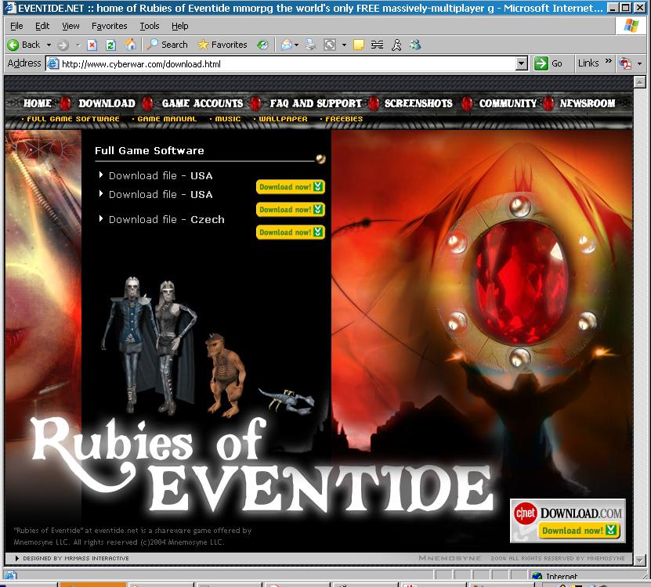Select the GAME MANUAL submenu item
This screenshot has width=651, height=587.
[x=167, y=119]
